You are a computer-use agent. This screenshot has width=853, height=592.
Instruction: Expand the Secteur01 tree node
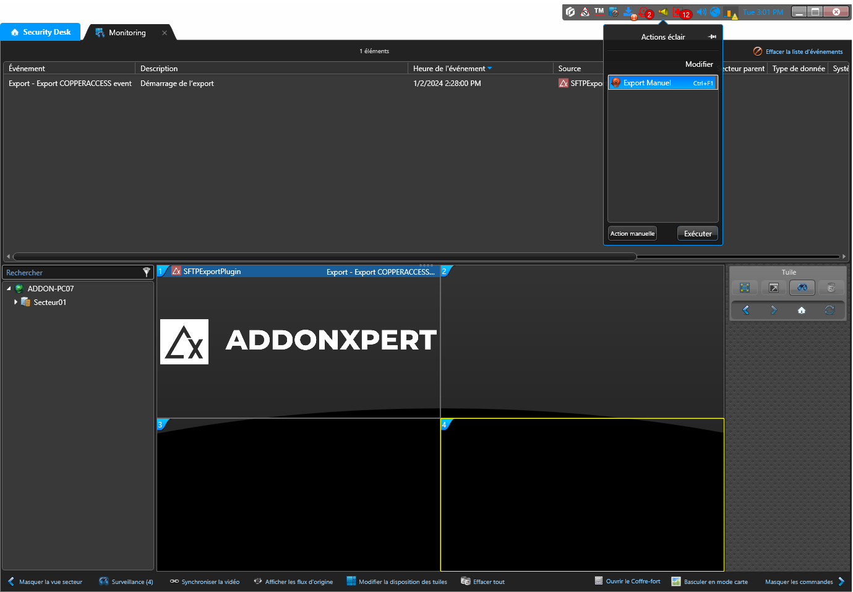(15, 302)
